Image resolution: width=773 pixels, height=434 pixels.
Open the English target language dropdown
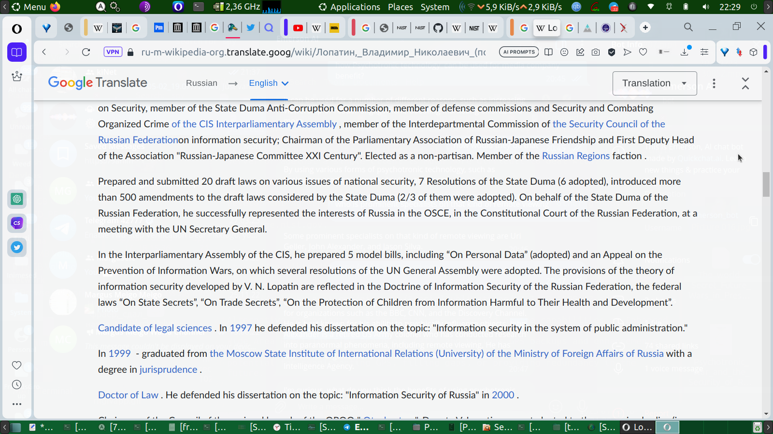click(269, 83)
